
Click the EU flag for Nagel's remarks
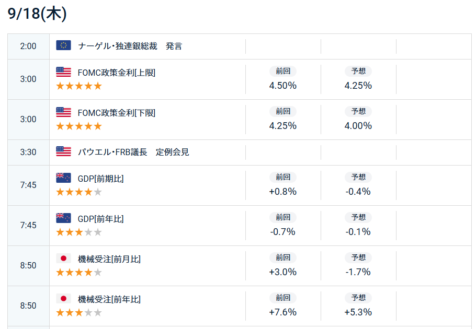click(63, 45)
